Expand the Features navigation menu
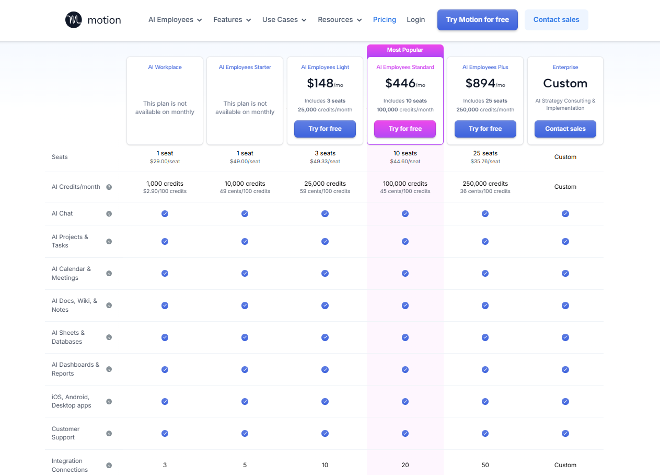The image size is (660, 475). click(232, 20)
